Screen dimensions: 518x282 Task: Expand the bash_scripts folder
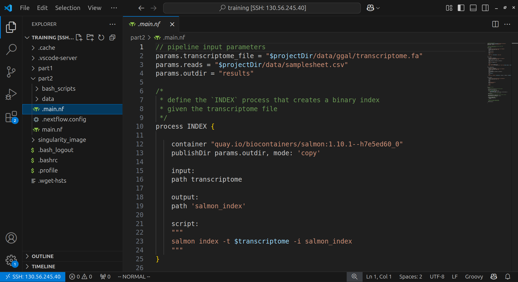[x=59, y=89]
